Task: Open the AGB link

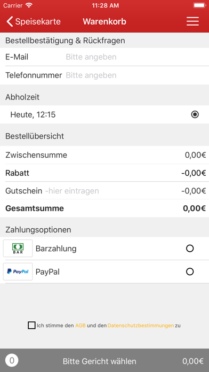Action: [x=81, y=325]
